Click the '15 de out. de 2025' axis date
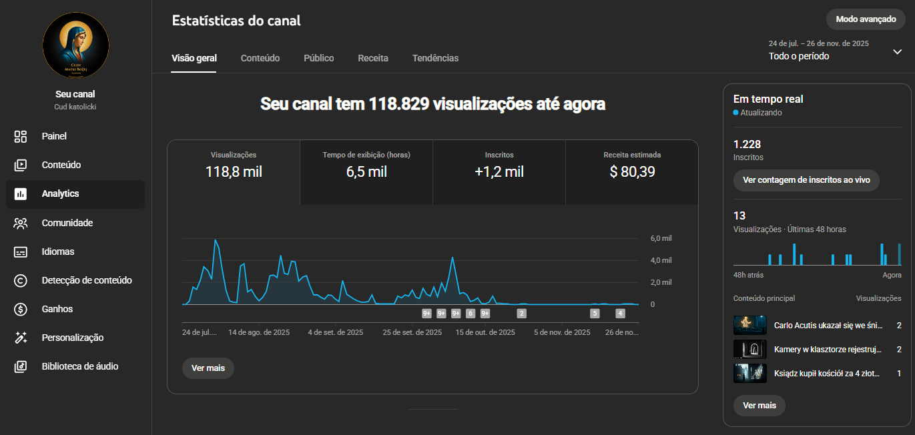The height and width of the screenshot is (435, 915). pyautogui.click(x=485, y=332)
